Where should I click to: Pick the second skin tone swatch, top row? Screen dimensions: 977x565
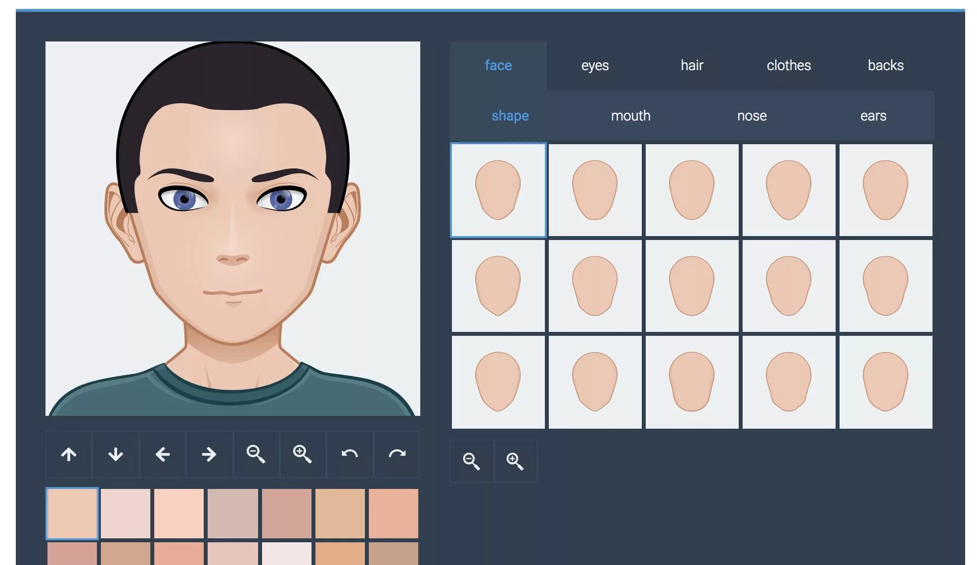126,514
